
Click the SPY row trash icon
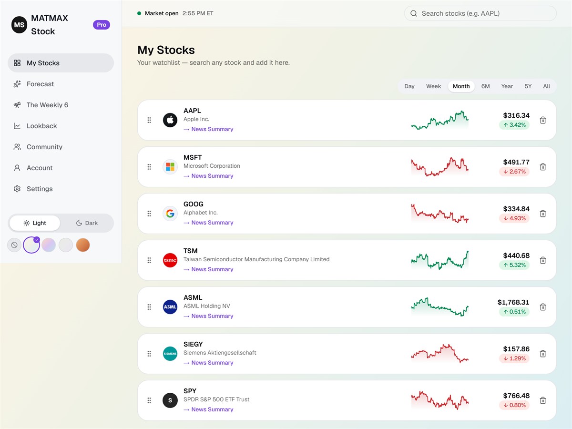coord(542,400)
